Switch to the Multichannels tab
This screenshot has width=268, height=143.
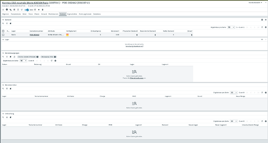[x=53, y=14]
